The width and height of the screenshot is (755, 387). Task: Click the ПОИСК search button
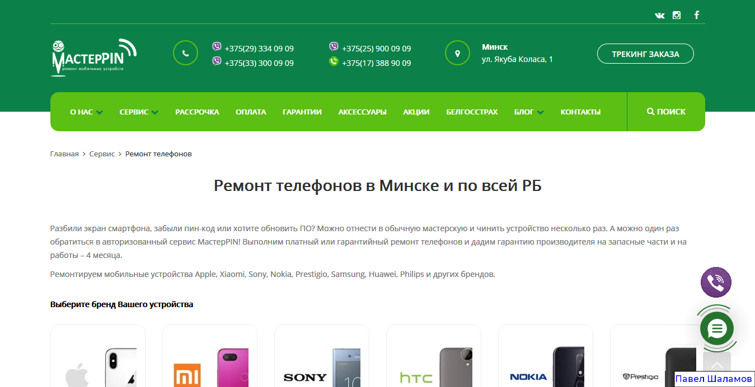(x=666, y=112)
